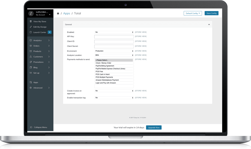This screenshot has width=251, height=149.
Task: Click the Products sidebar icon
Action: tap(31, 51)
